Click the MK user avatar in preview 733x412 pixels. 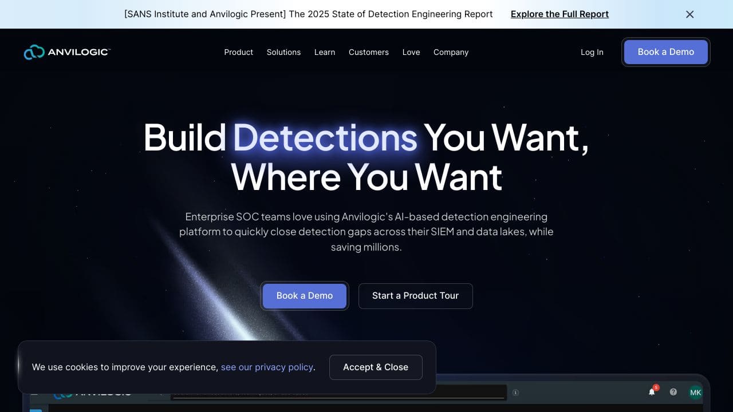coord(695,393)
